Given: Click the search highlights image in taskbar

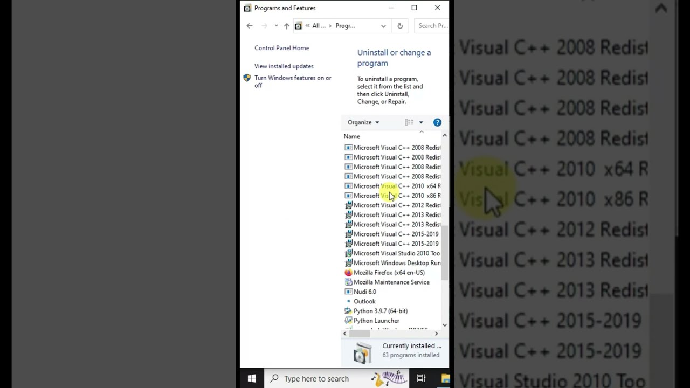Looking at the screenshot, I should tap(389, 378).
